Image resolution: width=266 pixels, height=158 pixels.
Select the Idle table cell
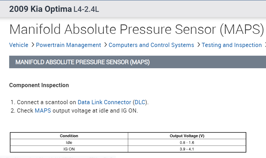tap(69, 143)
